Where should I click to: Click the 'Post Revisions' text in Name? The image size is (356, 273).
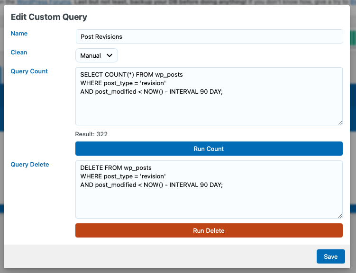point(101,37)
